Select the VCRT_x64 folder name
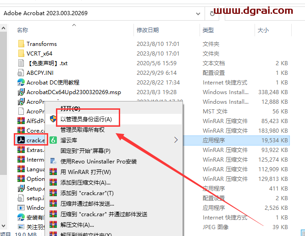Viewport: 305px width, 236px height. (x=39, y=53)
